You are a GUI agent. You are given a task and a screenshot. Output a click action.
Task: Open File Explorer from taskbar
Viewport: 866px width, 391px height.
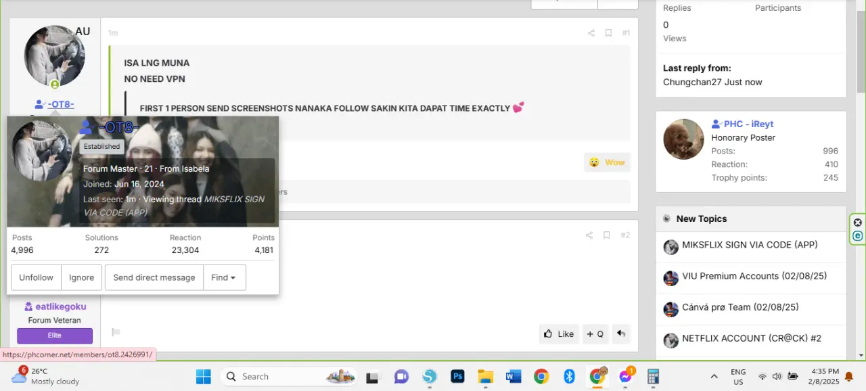[485, 376]
